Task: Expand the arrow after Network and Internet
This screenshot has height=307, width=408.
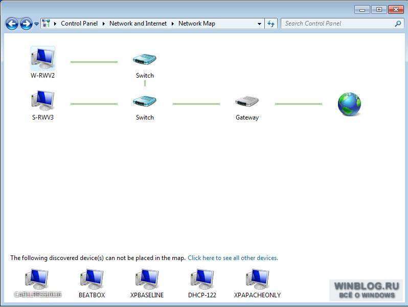Action: click(172, 23)
